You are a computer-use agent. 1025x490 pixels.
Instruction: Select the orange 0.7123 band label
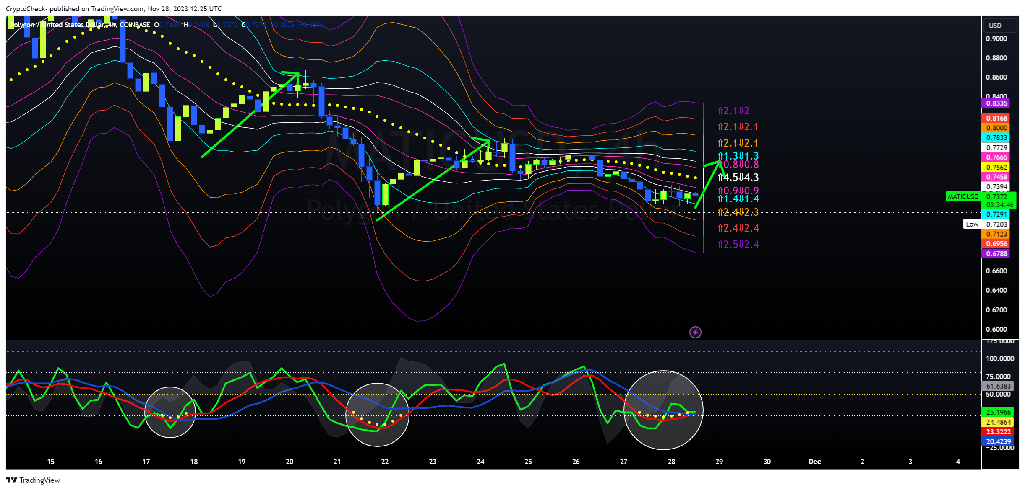996,234
